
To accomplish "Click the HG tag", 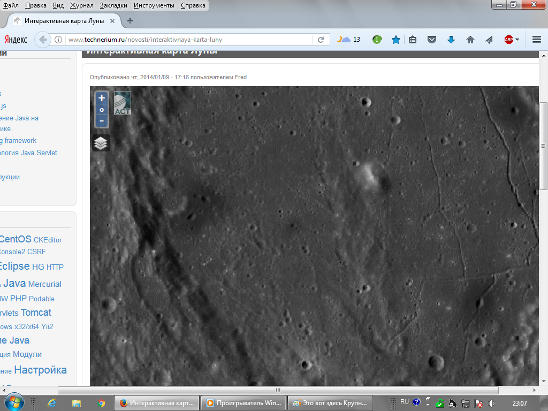I will 38,267.
